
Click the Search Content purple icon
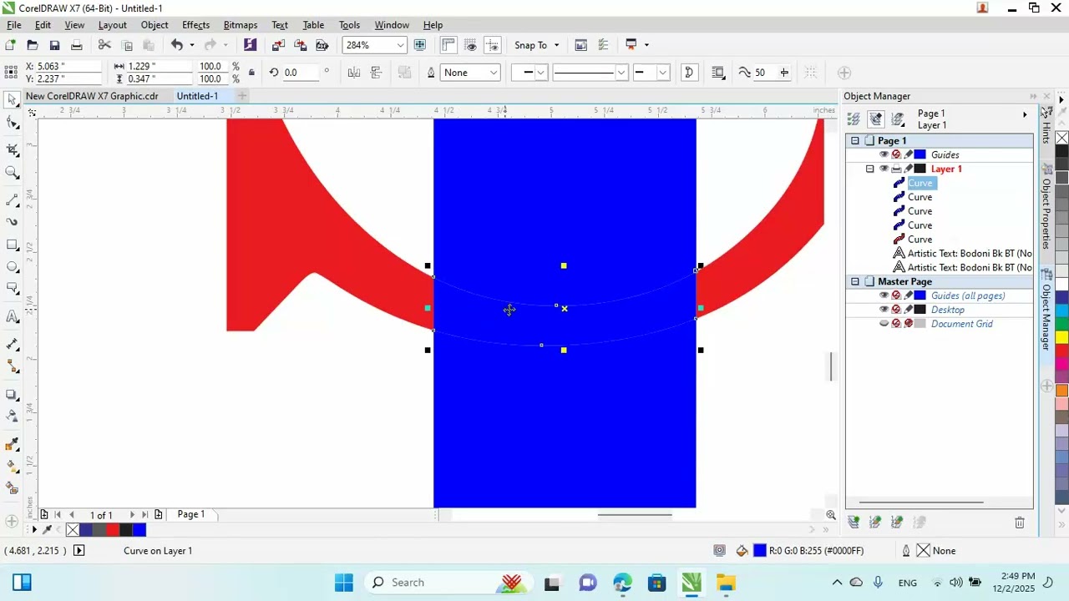[x=250, y=45]
